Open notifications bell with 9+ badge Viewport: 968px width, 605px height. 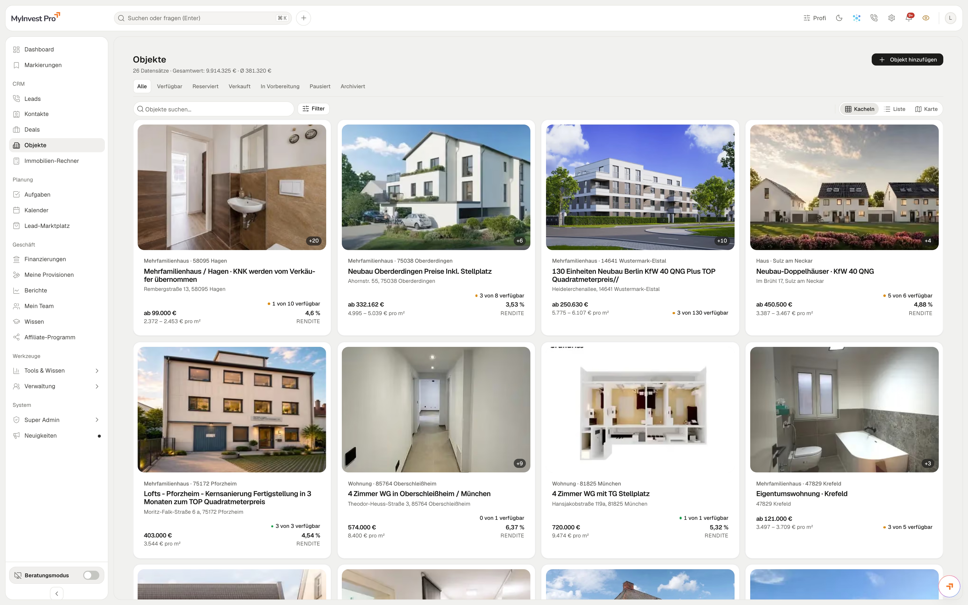pyautogui.click(x=909, y=18)
